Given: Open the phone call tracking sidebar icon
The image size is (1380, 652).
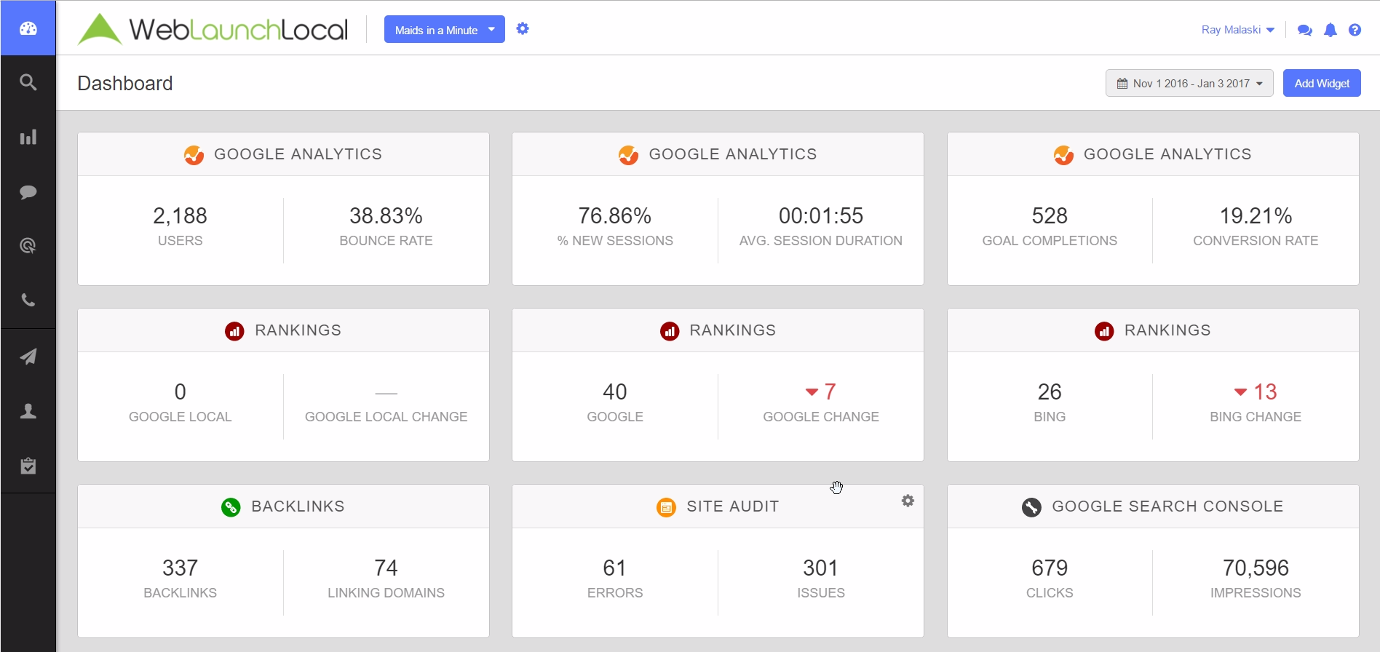Looking at the screenshot, I should click(x=28, y=300).
